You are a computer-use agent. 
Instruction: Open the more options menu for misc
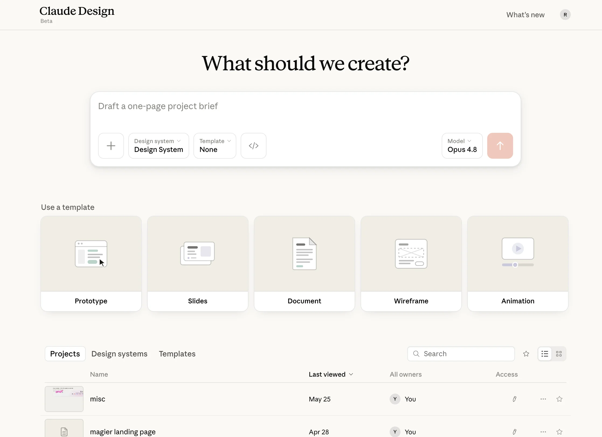coord(543,399)
